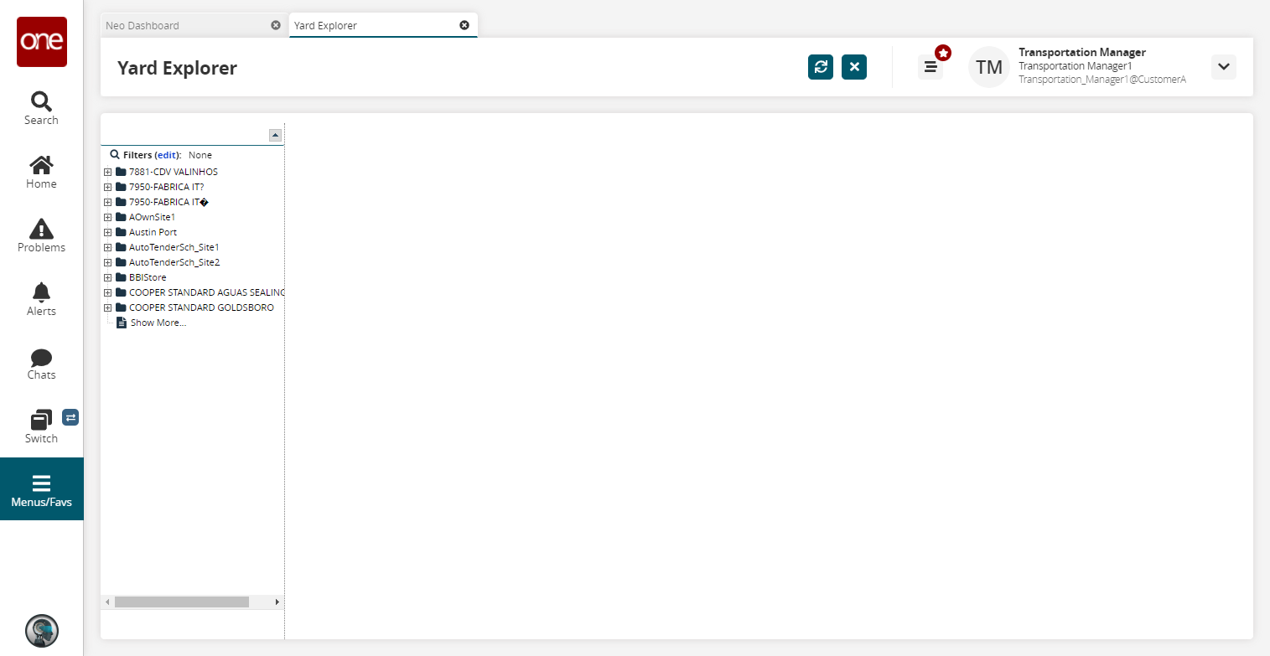This screenshot has height=656, width=1270.
Task: Click the 7950-FABRICA IT? folder icon
Action: [x=121, y=187]
